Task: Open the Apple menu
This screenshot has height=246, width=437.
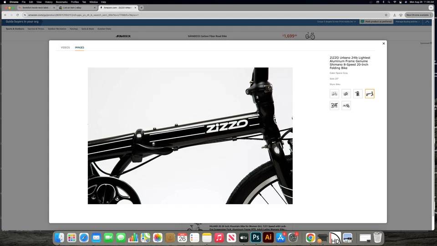Action: pos(5,2)
